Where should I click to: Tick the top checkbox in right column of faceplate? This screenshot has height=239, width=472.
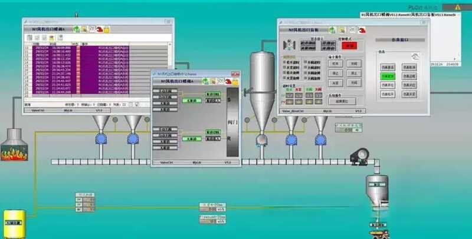[x=304, y=62]
